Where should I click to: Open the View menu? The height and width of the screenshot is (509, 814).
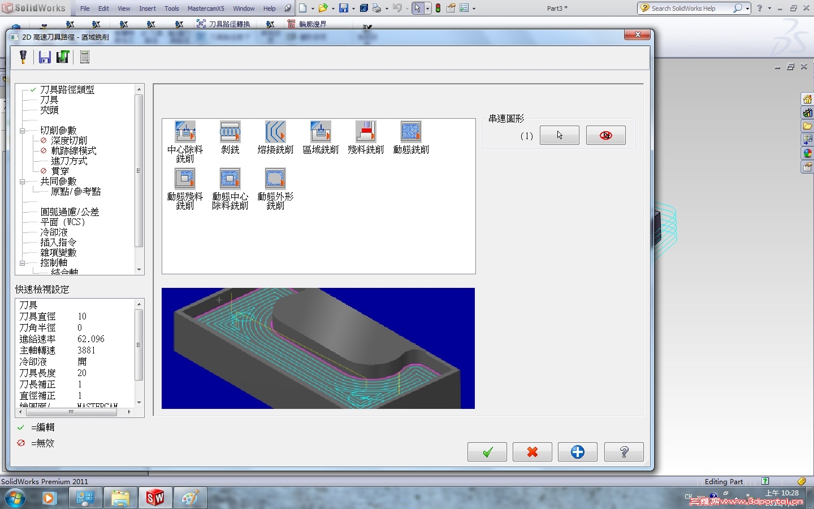(x=124, y=8)
